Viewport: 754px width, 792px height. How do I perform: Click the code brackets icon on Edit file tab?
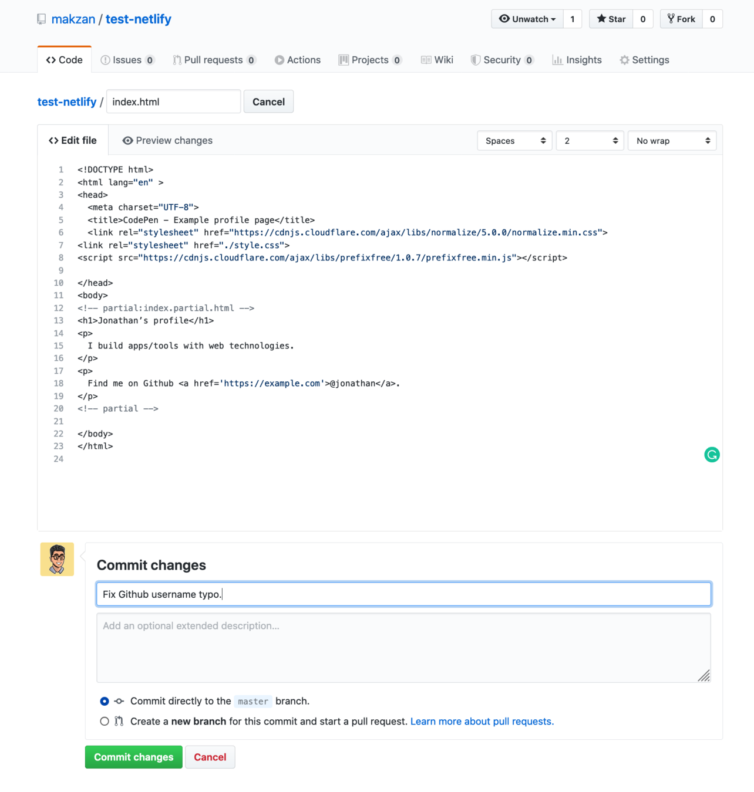point(53,141)
